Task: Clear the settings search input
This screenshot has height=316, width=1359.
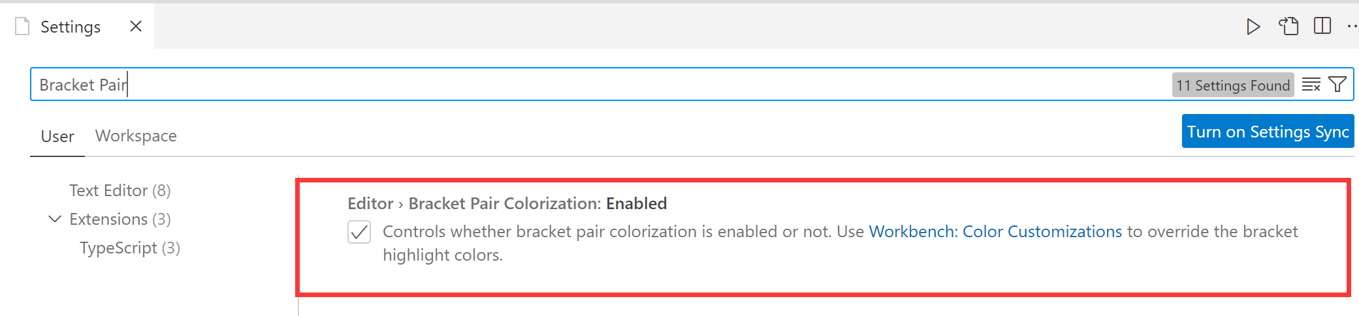Action: (1311, 85)
